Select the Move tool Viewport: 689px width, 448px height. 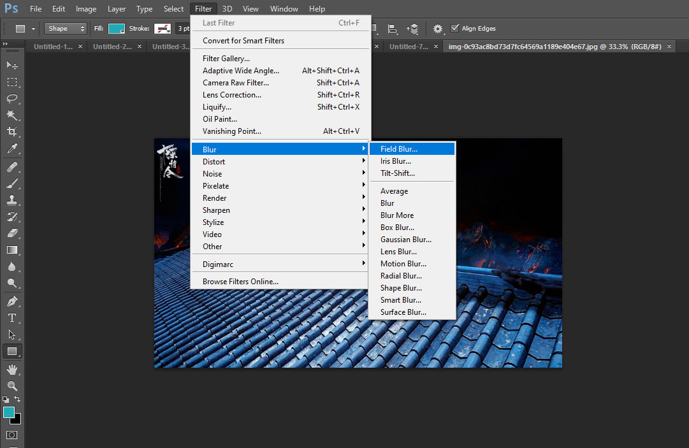[x=12, y=65]
